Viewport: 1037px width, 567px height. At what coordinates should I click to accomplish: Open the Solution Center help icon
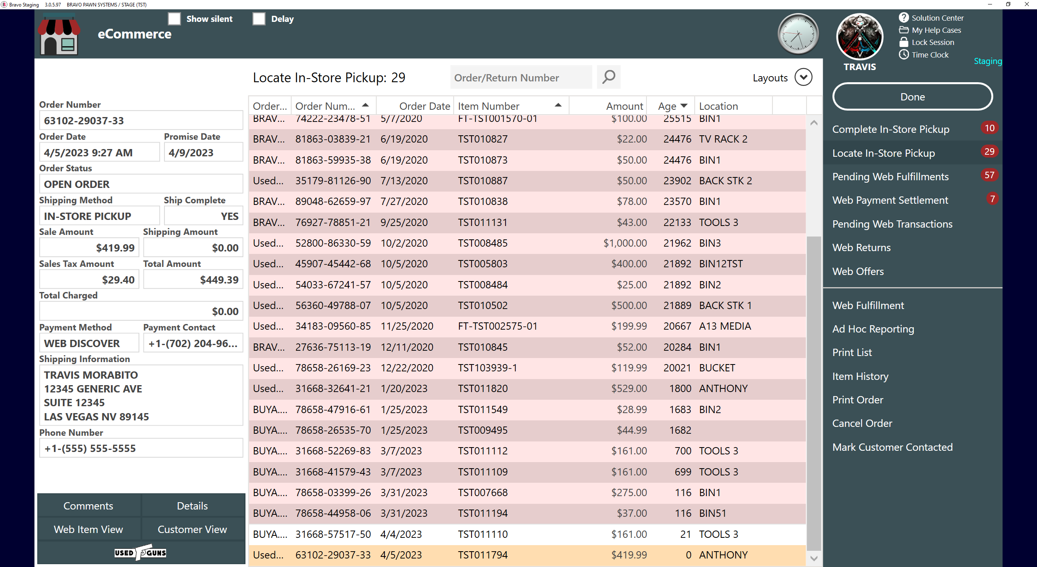[x=903, y=17]
